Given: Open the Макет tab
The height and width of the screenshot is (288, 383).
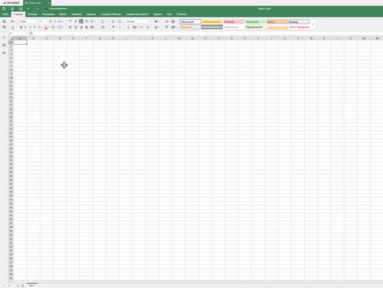Looking at the screenshot, I should tap(63, 14).
